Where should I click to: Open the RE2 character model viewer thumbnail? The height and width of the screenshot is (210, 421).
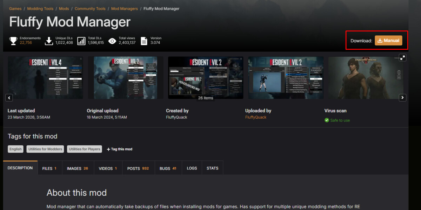[x=286, y=78]
